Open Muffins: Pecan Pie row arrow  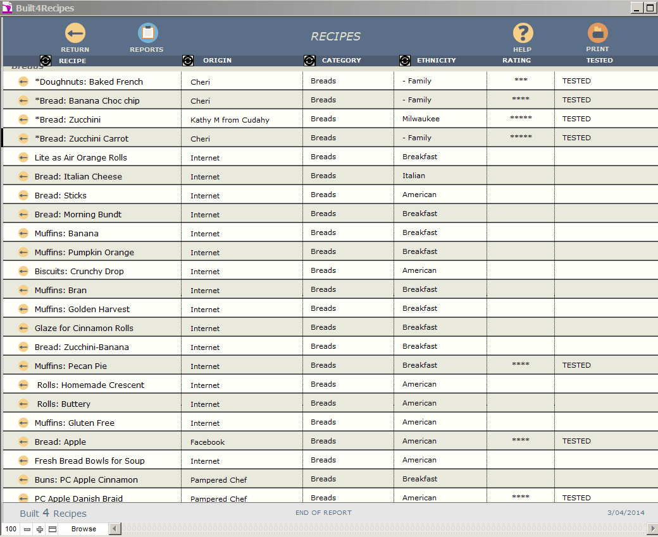[23, 366]
